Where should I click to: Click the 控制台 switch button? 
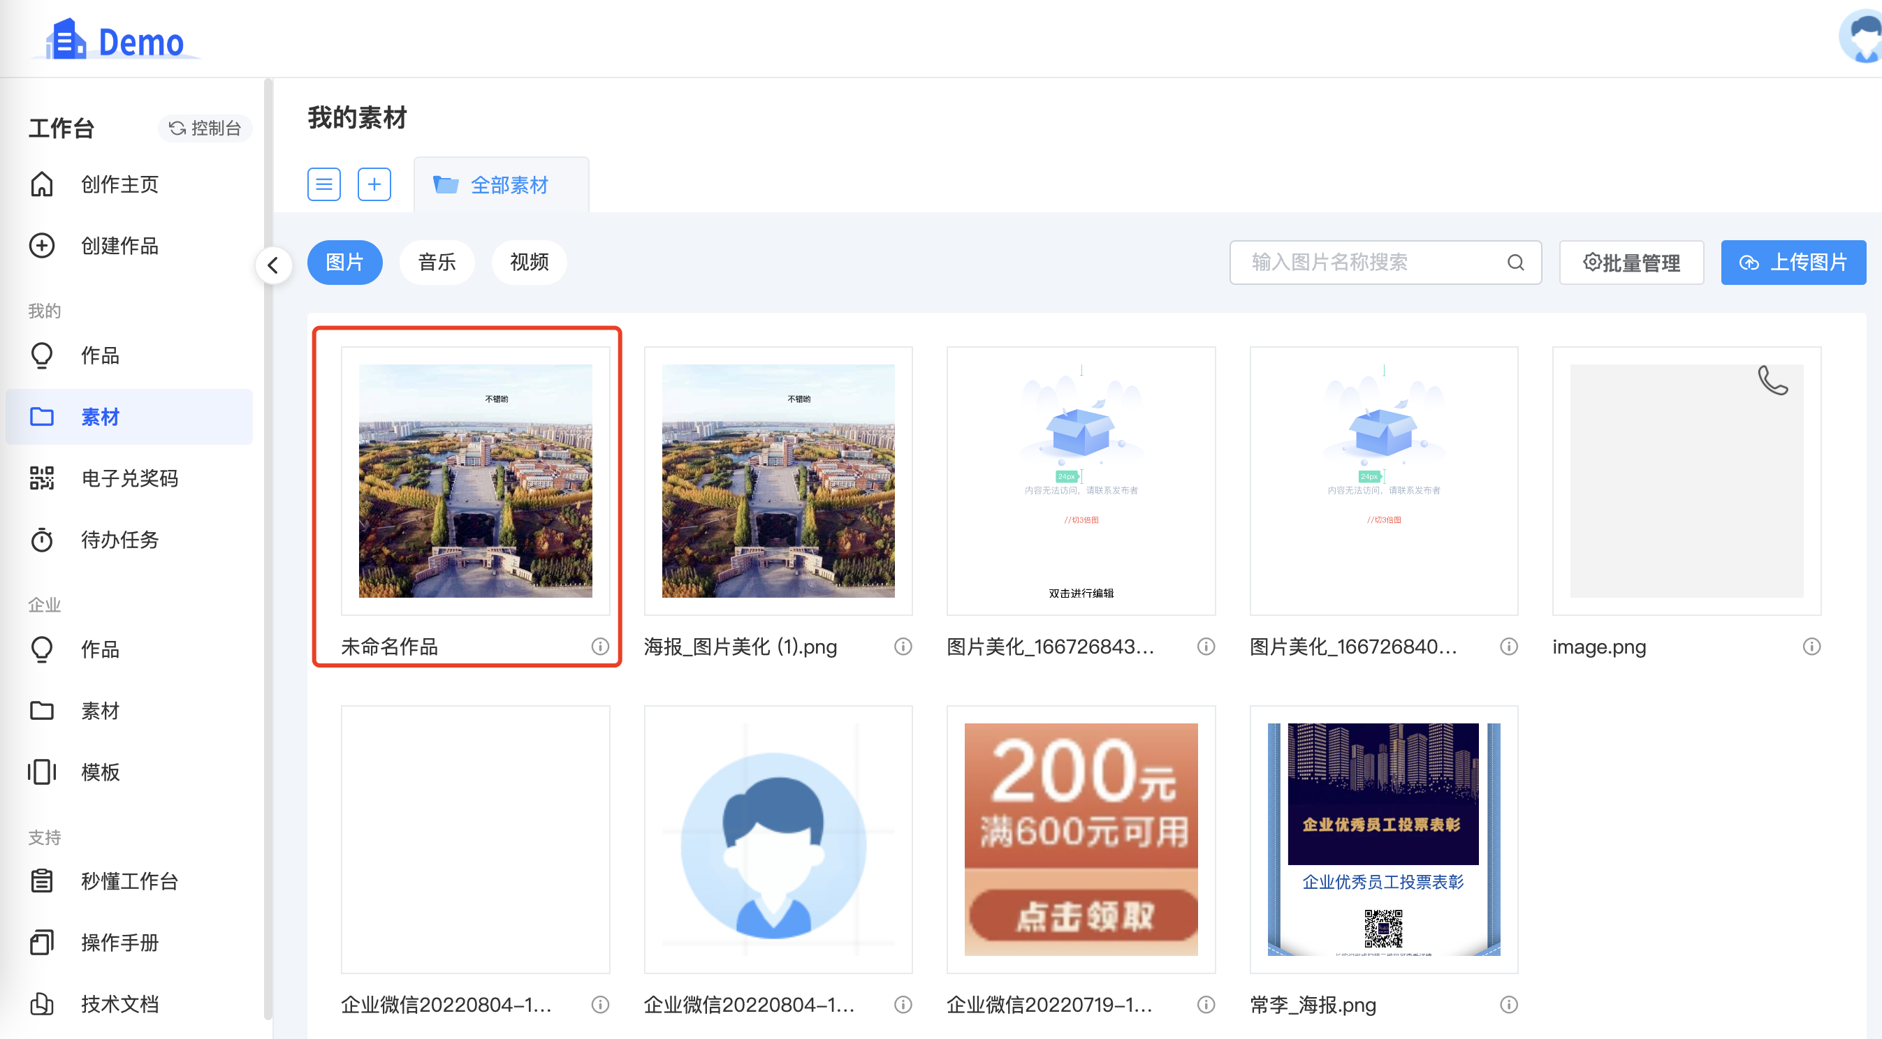(205, 128)
